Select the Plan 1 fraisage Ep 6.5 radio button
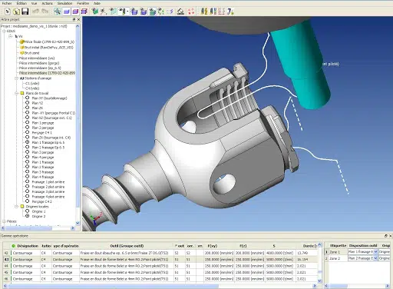This screenshot has width=393, height=289. click(27, 142)
